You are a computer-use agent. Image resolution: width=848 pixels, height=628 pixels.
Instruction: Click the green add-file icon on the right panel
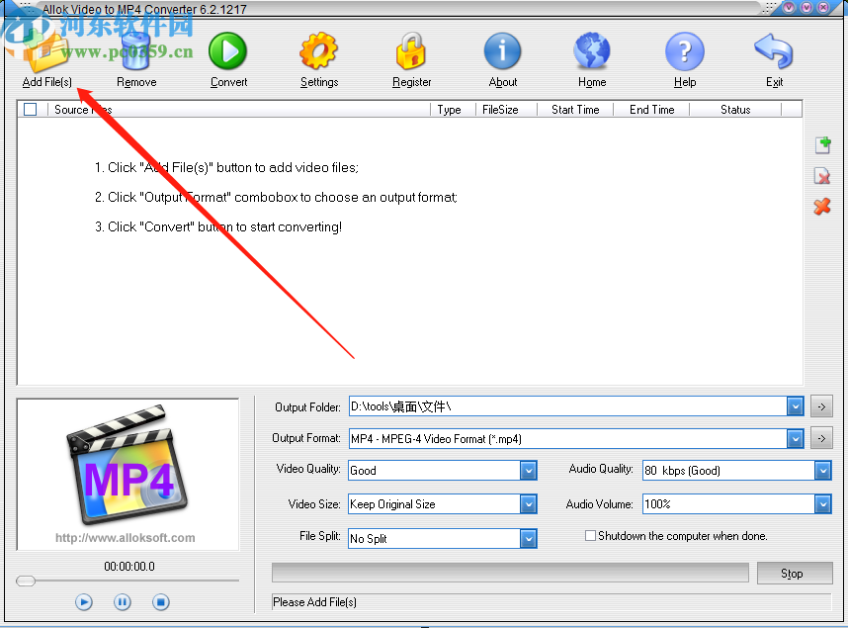[x=823, y=144]
